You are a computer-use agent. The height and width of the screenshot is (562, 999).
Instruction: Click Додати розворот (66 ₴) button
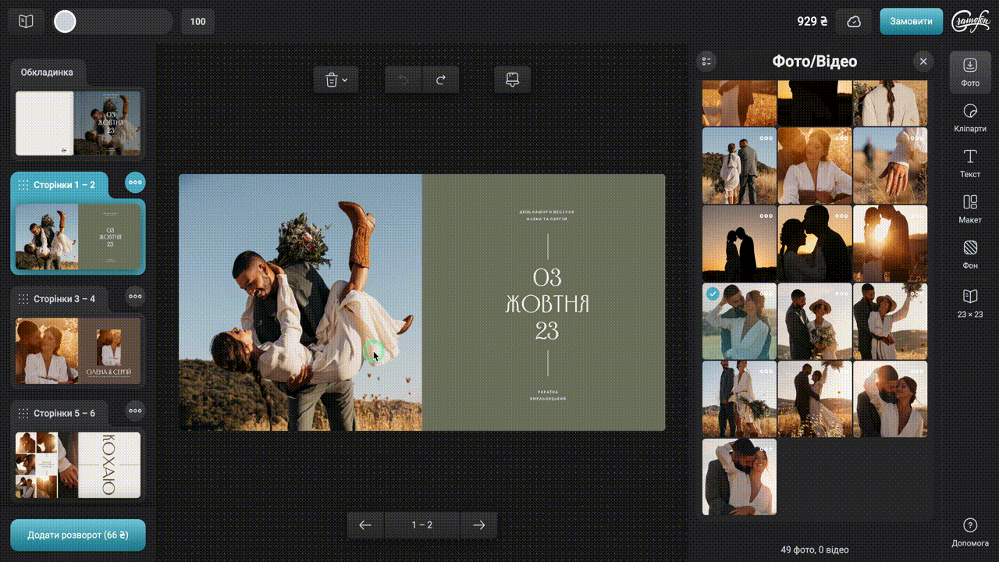tap(77, 535)
